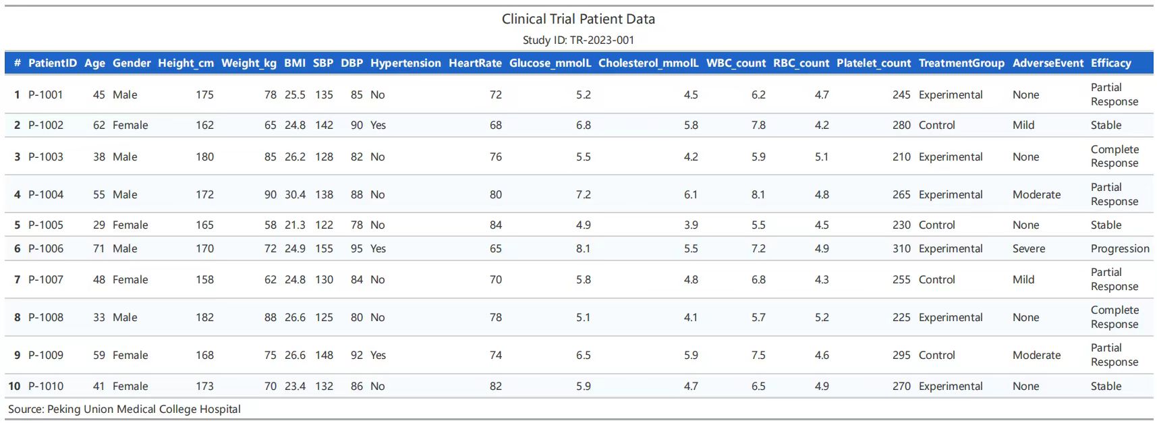Click the Platelet_count column header

pyautogui.click(x=874, y=63)
